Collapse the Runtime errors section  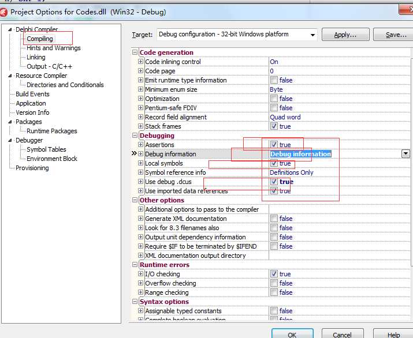click(x=135, y=265)
